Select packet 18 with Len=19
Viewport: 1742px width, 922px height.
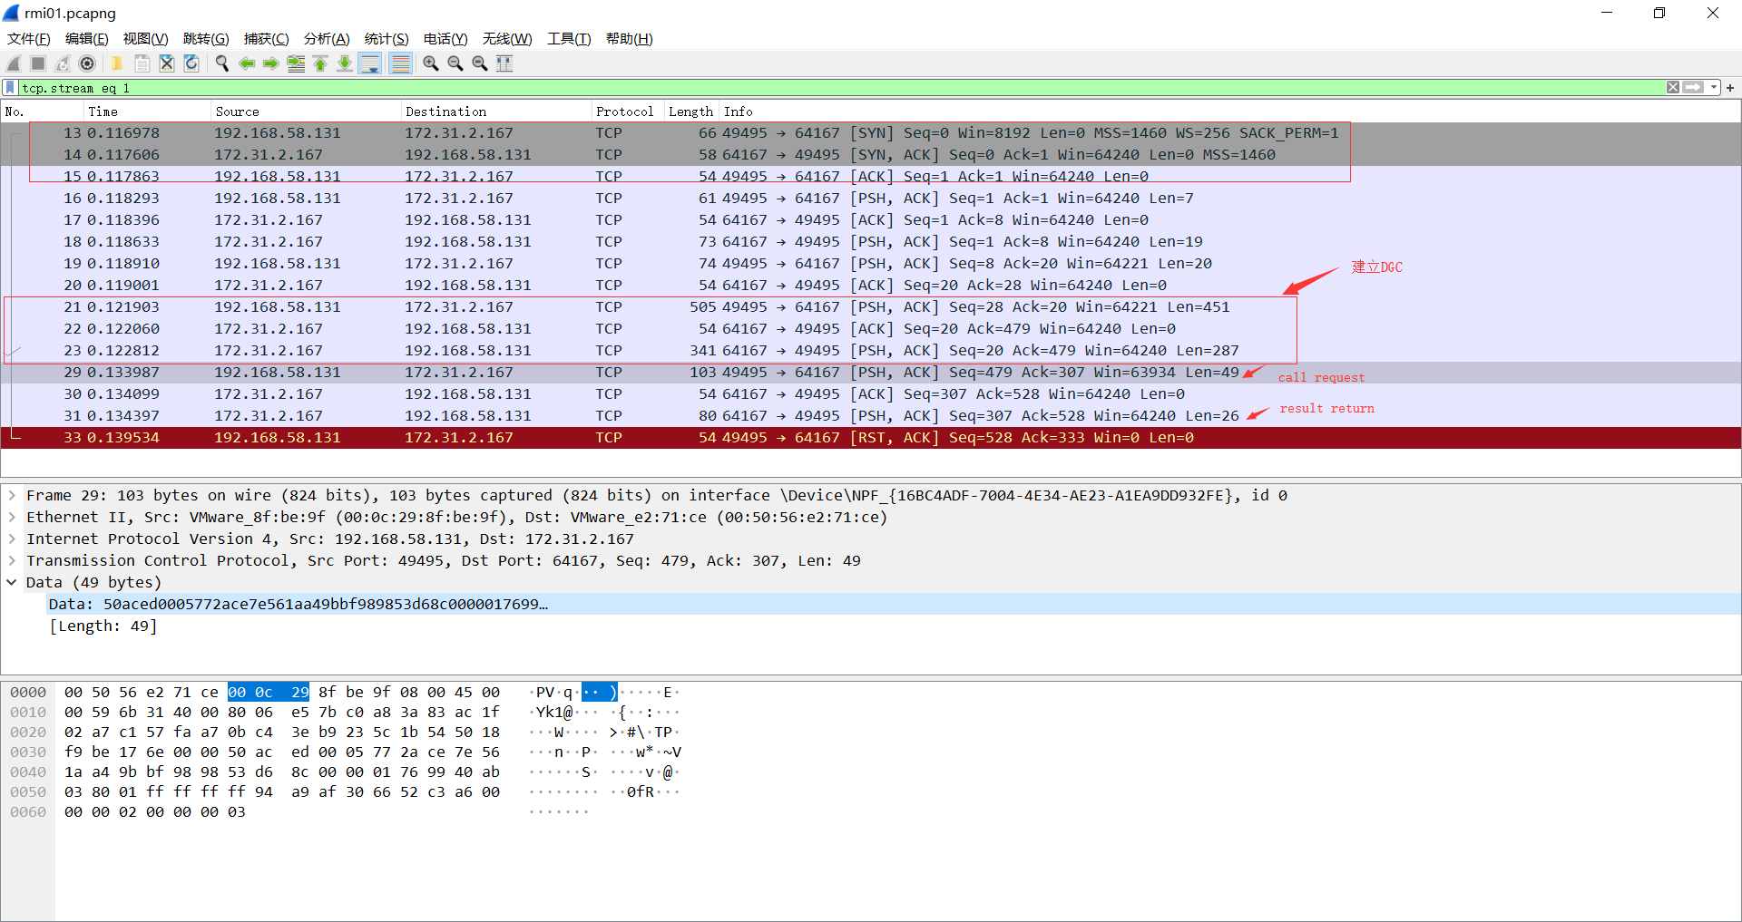pos(871,242)
